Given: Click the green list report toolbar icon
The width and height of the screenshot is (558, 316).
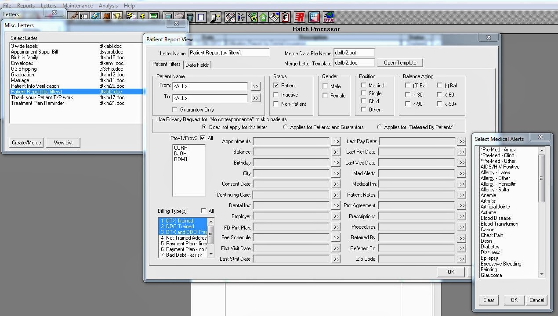Looking at the screenshot, I should 153,16.
